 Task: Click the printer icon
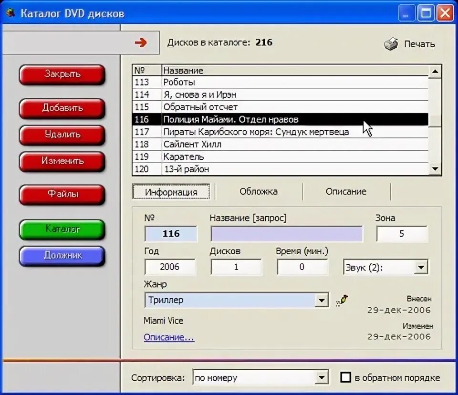(x=391, y=44)
